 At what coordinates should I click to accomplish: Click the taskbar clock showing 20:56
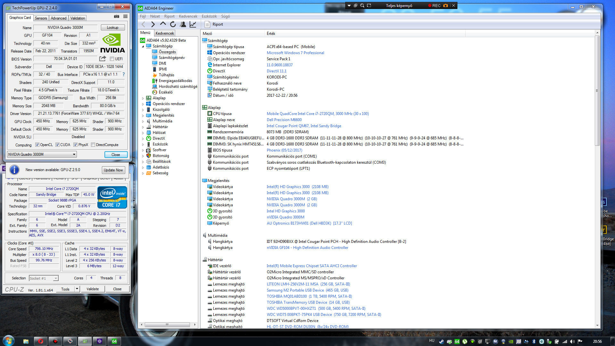(597, 342)
